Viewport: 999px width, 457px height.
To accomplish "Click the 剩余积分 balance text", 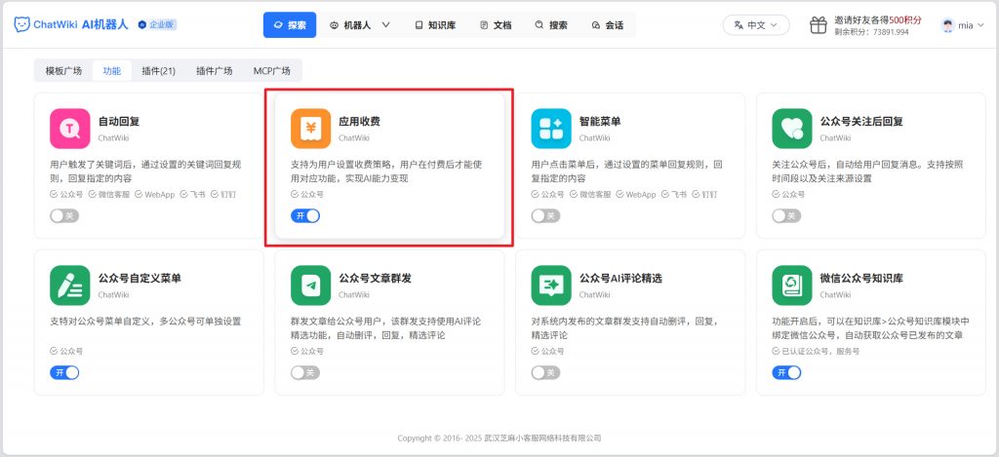I will (871, 32).
